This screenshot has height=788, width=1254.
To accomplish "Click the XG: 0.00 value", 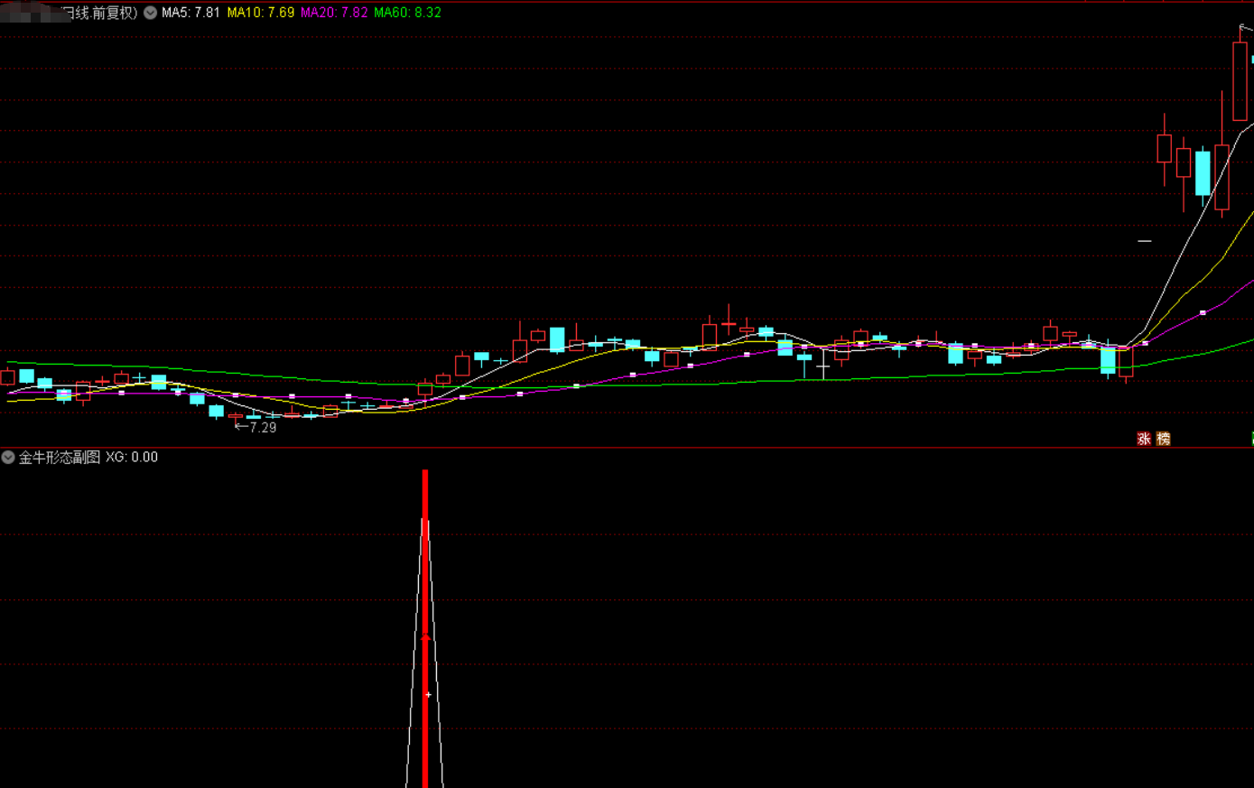I will 132,458.
